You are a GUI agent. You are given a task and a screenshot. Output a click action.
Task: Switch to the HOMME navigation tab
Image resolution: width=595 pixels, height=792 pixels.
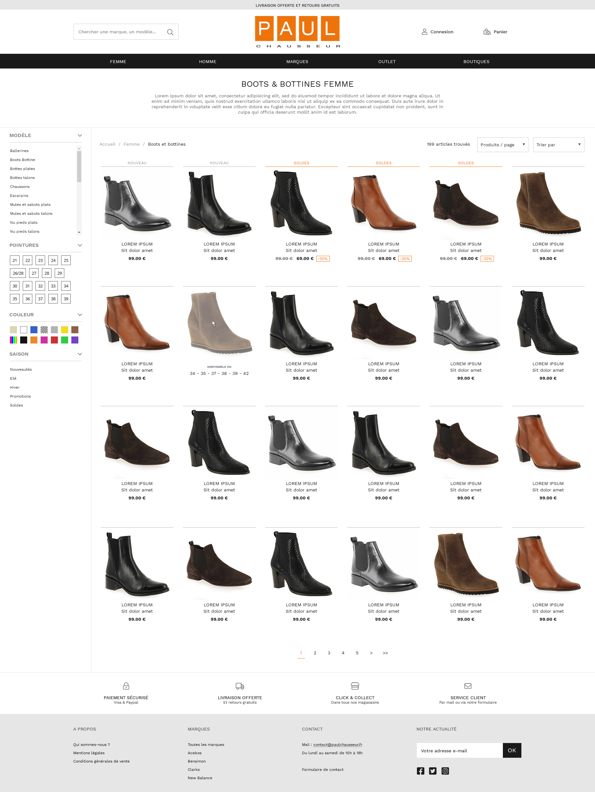pyautogui.click(x=208, y=61)
